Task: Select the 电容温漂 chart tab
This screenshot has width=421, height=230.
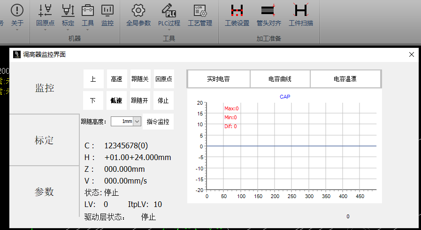Action: coord(345,79)
